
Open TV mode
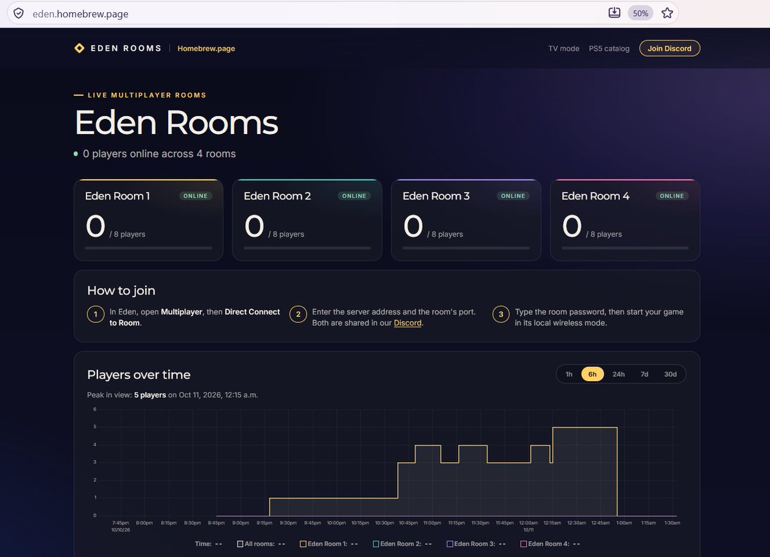click(563, 48)
